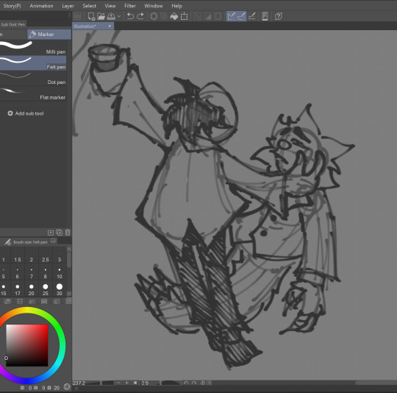Open the Layer menu
Screen dimensions: 397x393
click(x=68, y=6)
